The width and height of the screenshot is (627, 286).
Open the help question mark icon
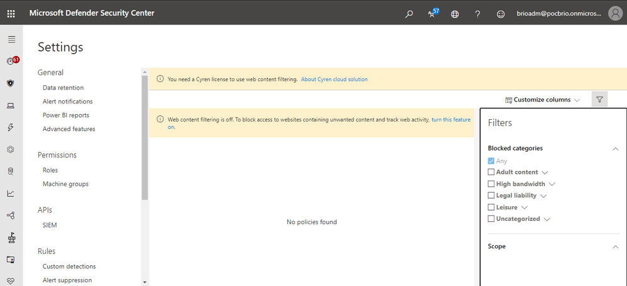[x=477, y=14]
